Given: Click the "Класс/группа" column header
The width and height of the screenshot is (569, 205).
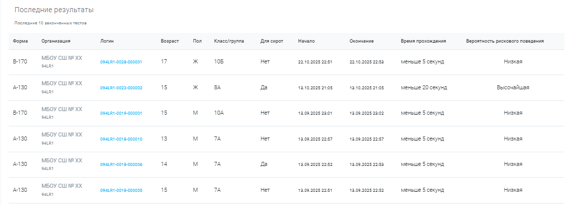Looking at the screenshot, I should [x=229, y=41].
